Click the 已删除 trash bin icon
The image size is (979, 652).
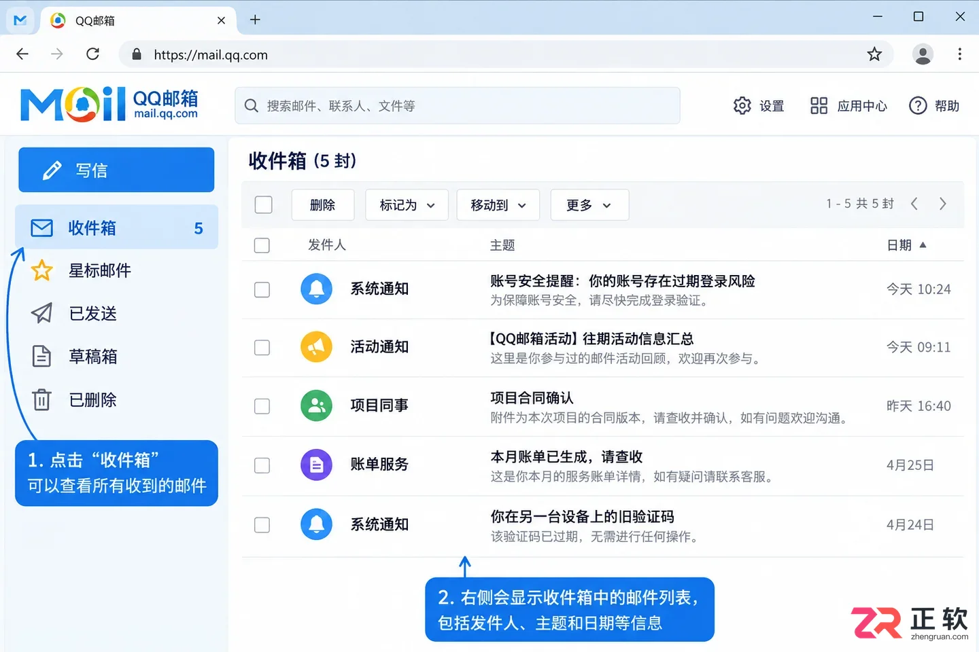[42, 399]
